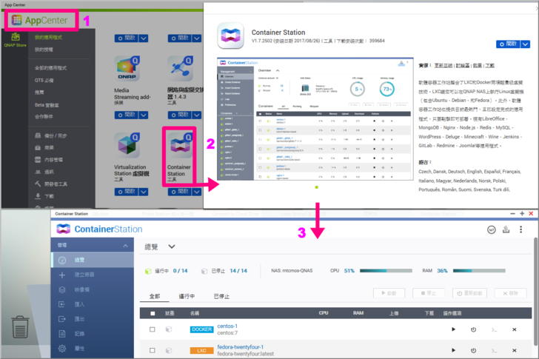539x359 pixels.
Task: Click the Container Station vertical scrollbar
Action: click(x=535, y=292)
